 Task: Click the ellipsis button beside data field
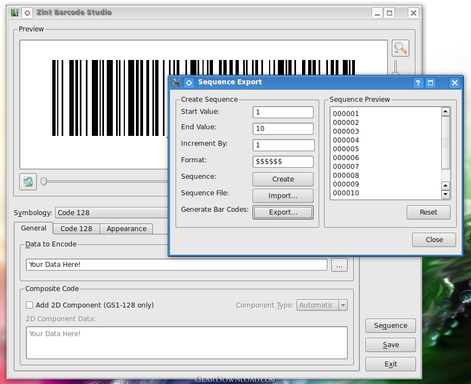pos(339,265)
